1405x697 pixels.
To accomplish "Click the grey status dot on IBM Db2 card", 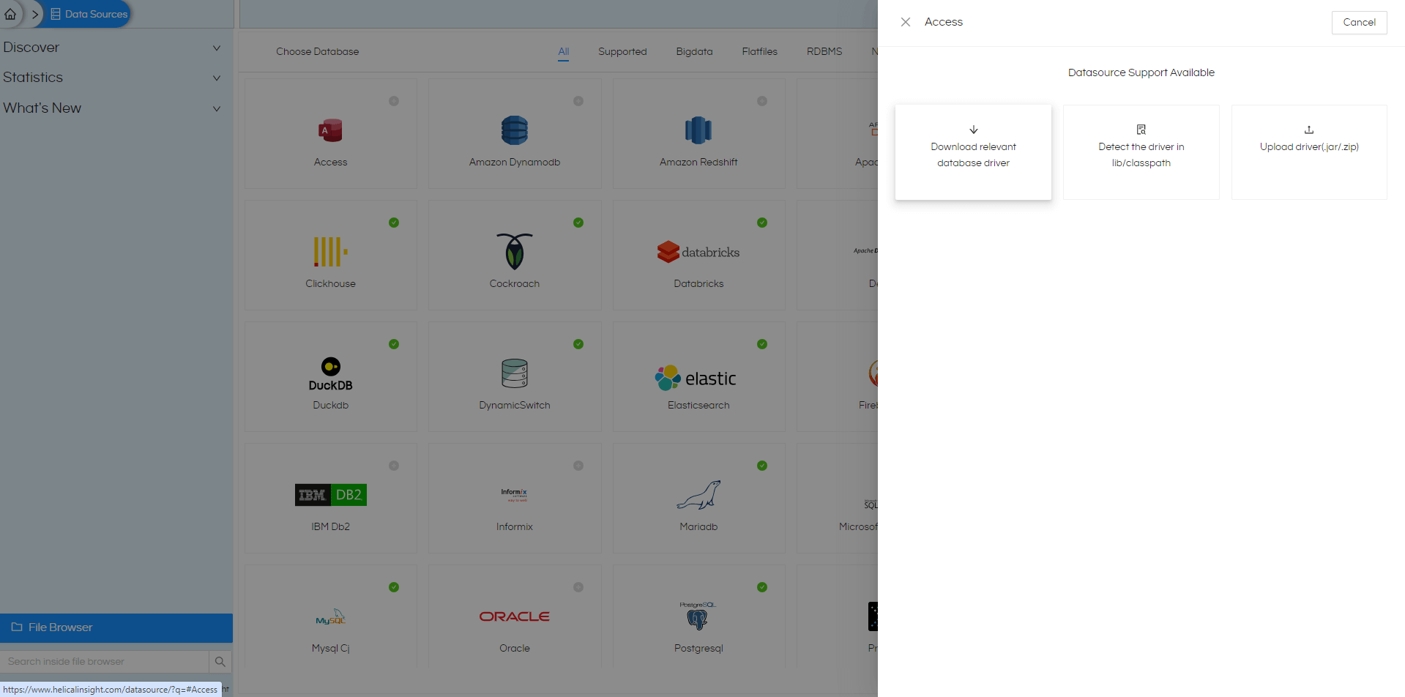I will [394, 466].
